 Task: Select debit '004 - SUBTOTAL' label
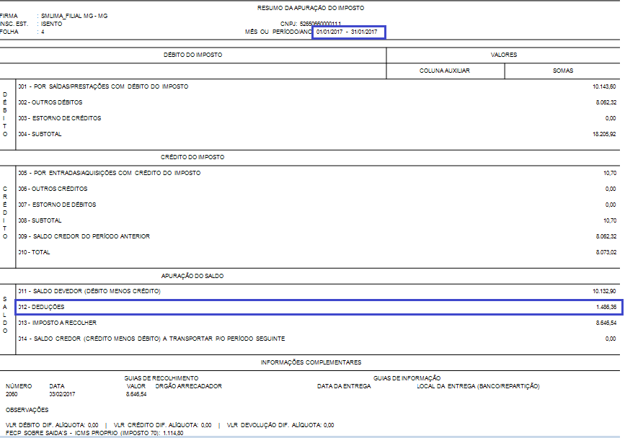40,134
